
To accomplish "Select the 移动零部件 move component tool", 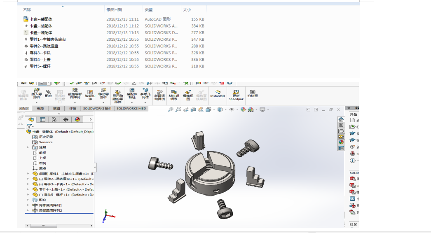I will tap(103, 94).
